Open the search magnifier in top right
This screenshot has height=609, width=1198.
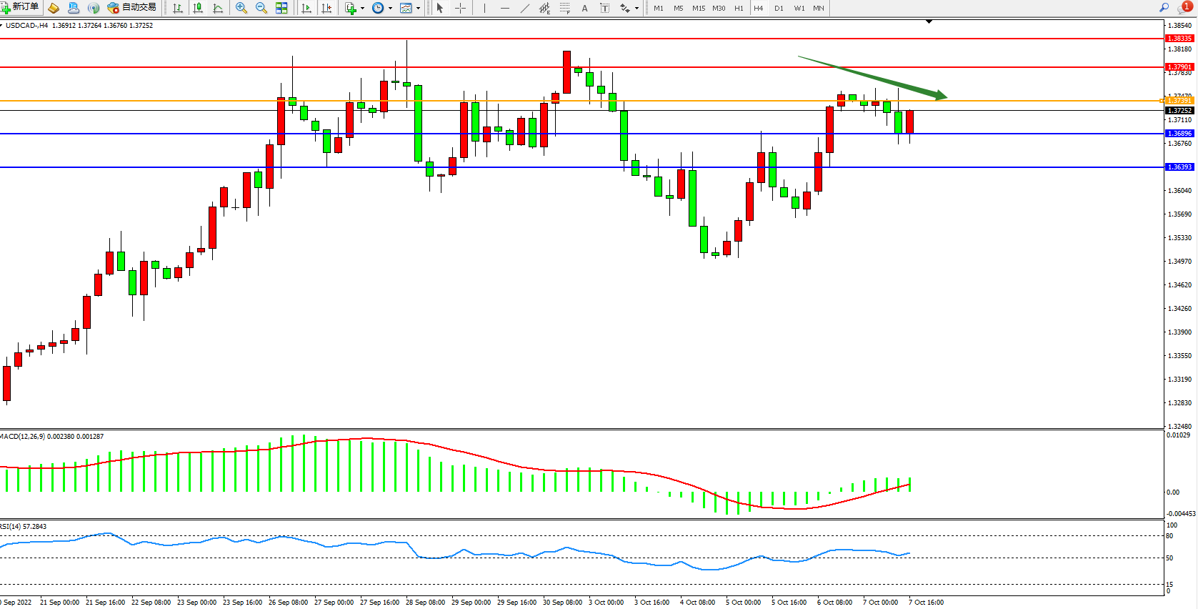[1164, 8]
